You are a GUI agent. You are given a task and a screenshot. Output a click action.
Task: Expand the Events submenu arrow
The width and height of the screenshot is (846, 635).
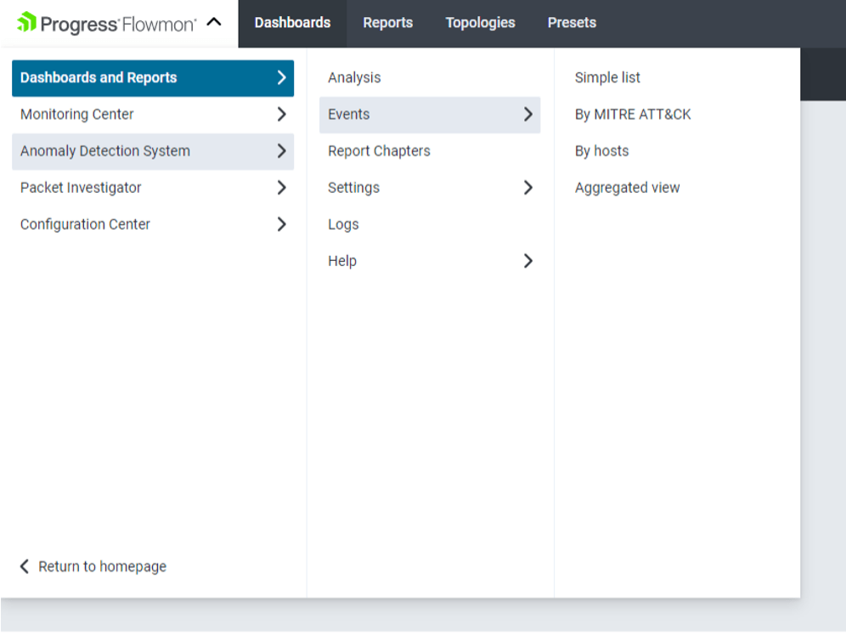pyautogui.click(x=527, y=115)
